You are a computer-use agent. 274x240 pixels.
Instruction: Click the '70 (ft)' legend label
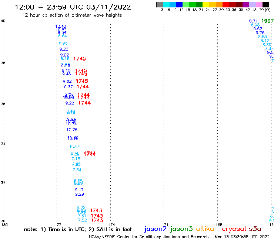[x=265, y=10]
